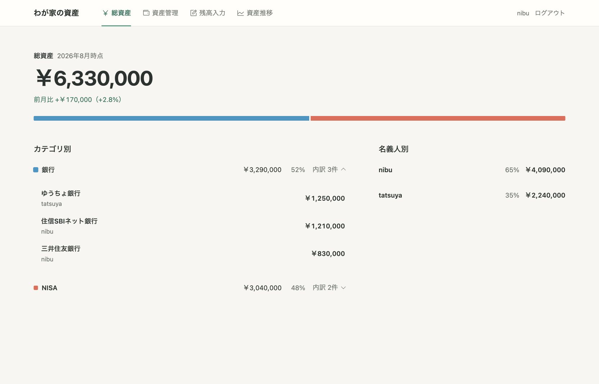Click the nibu owner label under 住信SBIネット銀行

47,232
